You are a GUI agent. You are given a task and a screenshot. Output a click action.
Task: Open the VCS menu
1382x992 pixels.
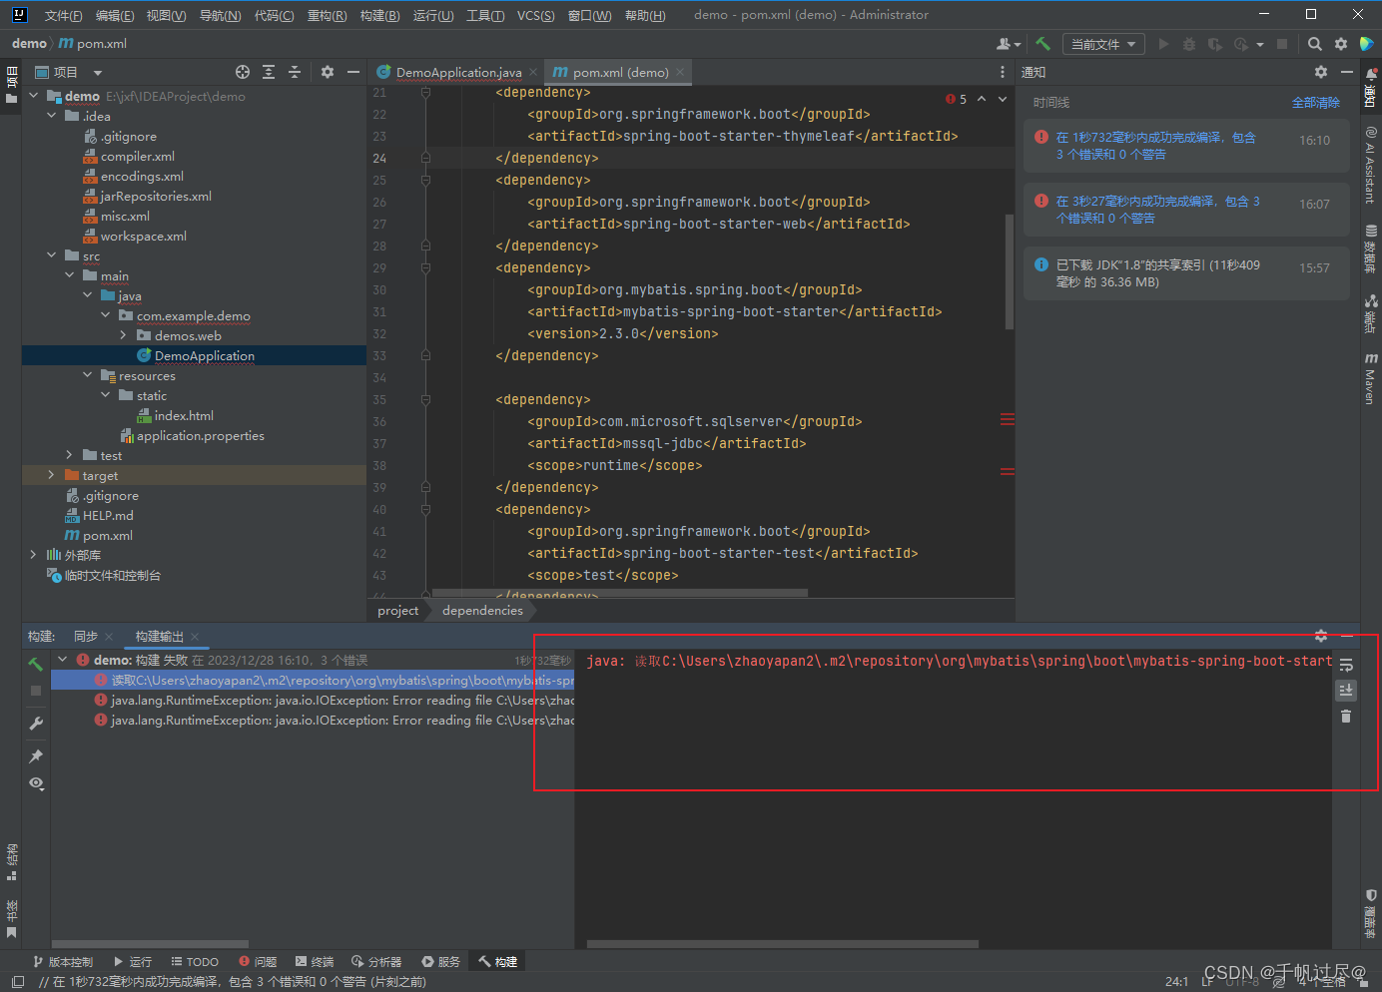[535, 15]
